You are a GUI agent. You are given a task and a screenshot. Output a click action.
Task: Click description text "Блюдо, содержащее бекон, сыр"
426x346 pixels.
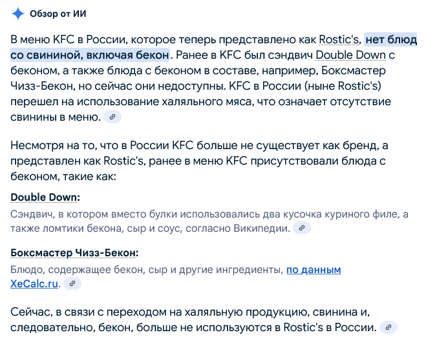pos(129,270)
